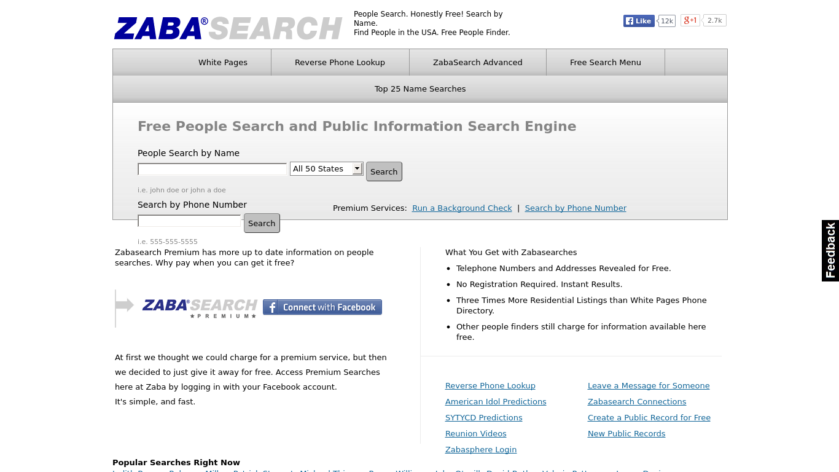
Task: Click the 'Popular Searches Right Now' heading
Action: click(176, 462)
